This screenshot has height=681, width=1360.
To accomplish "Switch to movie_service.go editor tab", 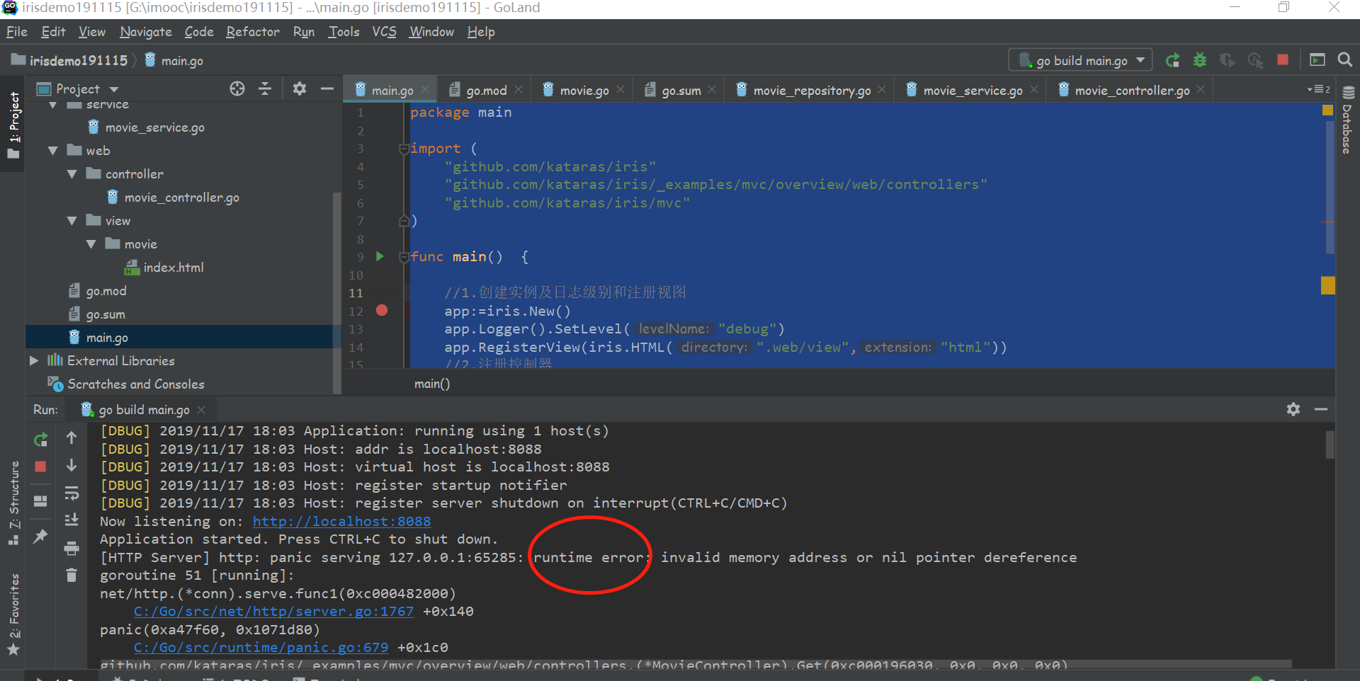I will tap(973, 90).
